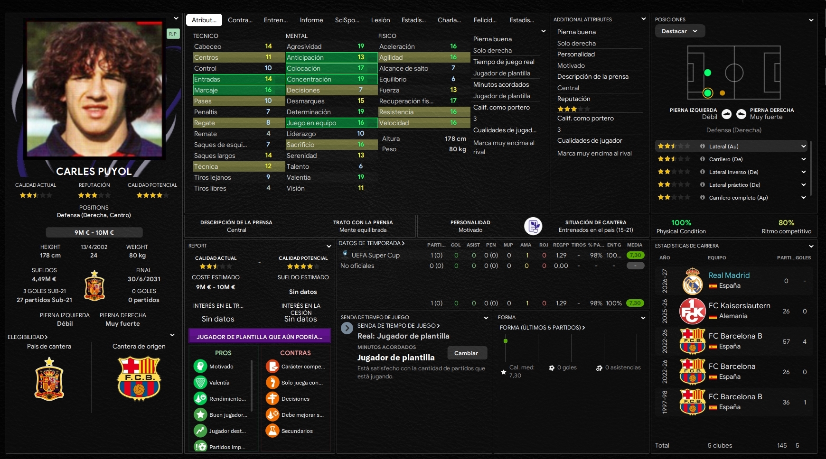Image resolution: width=826 pixels, height=459 pixels.
Task: Click the green Valentía shield icon
Action: pos(200,382)
